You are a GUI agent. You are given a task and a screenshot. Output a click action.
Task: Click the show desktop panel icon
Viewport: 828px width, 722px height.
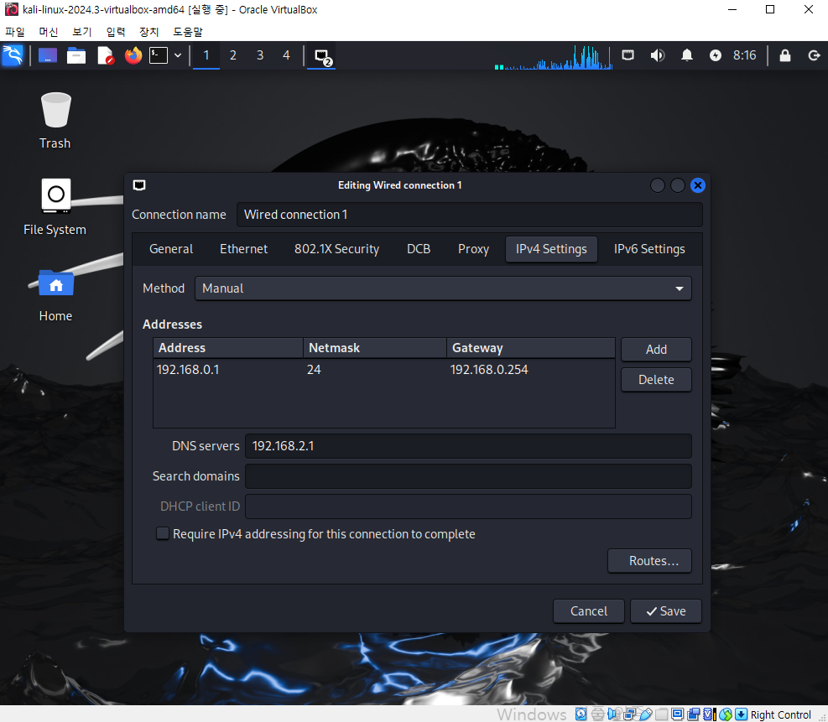(x=47, y=55)
